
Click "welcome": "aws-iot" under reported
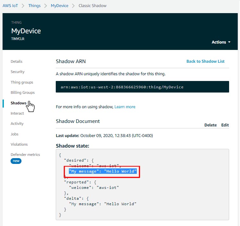coord(94,188)
